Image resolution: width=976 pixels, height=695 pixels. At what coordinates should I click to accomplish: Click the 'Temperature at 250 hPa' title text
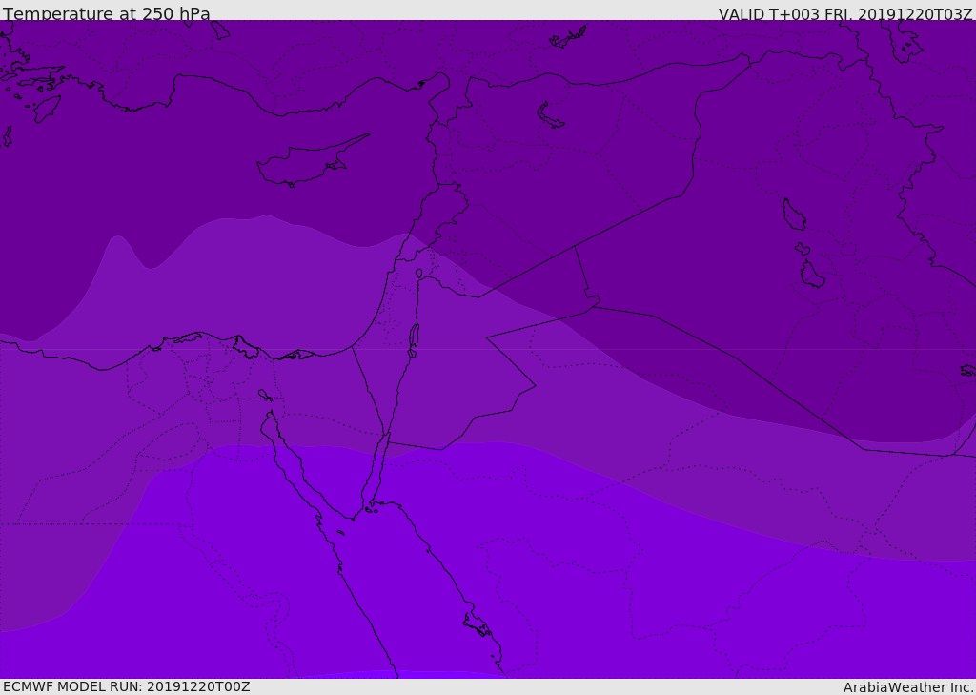107,13
